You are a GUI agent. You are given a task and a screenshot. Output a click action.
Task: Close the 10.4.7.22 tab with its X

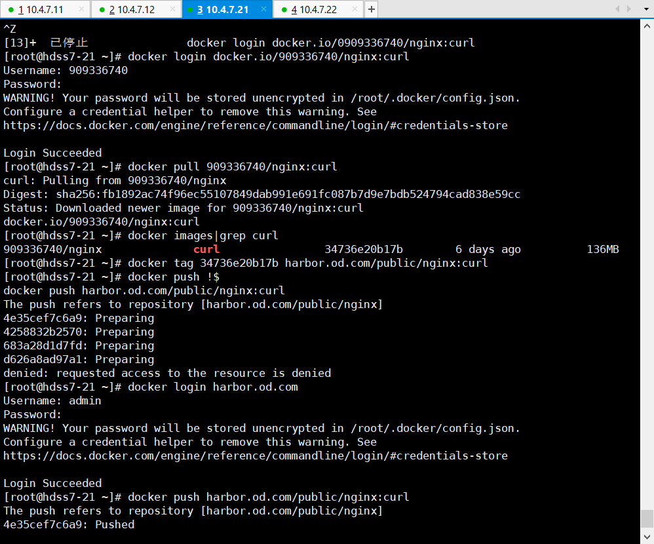click(354, 9)
